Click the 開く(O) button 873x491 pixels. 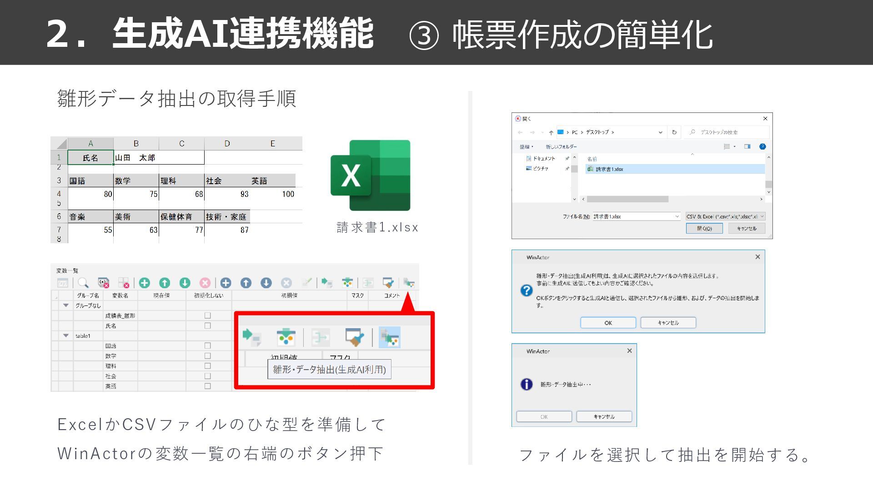(x=704, y=228)
